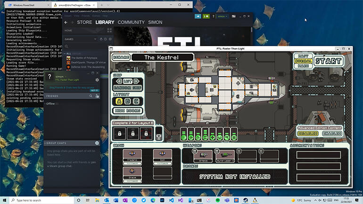
Task: Click the Artemis weapon slot
Action: 203,156
